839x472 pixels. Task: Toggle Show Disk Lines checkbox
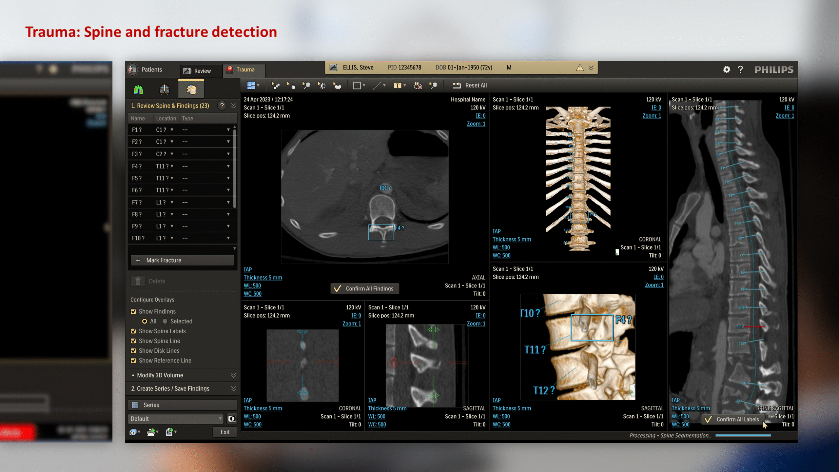(133, 351)
